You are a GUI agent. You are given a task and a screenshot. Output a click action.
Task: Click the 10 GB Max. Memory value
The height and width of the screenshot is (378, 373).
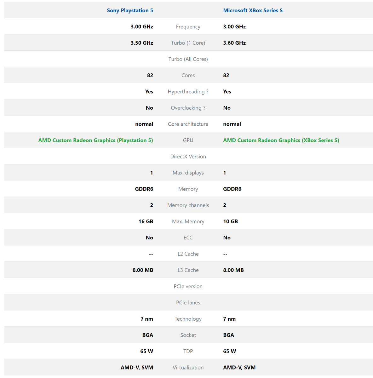coord(231,221)
